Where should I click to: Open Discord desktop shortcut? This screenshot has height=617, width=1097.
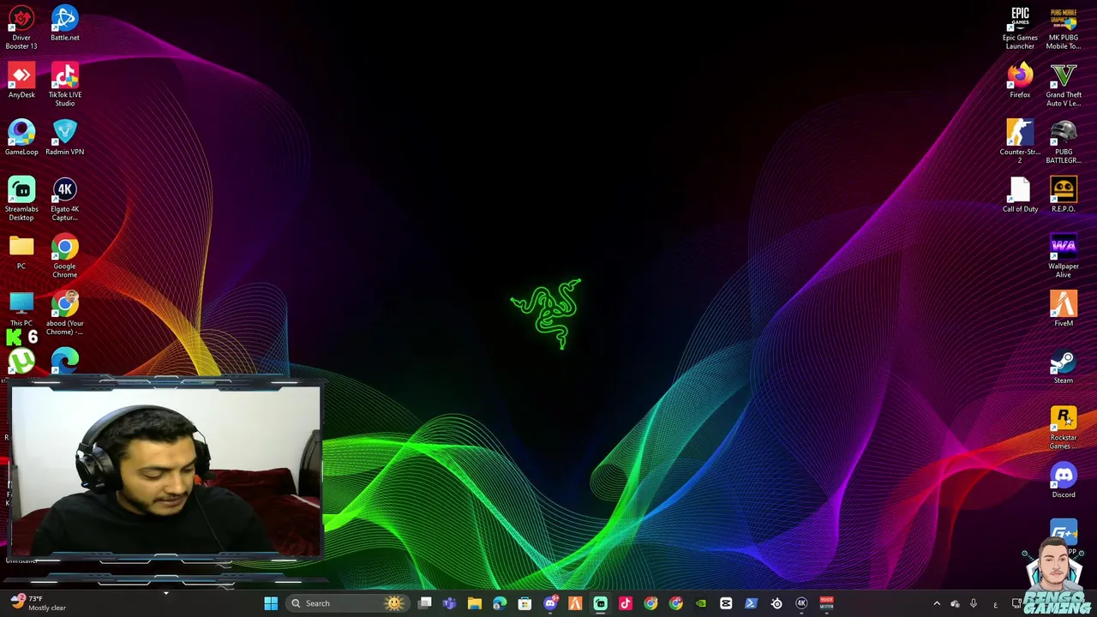(1064, 481)
